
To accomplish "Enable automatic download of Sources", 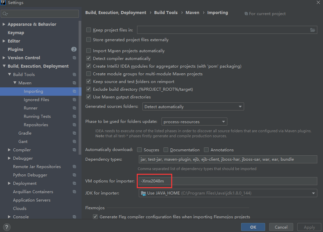I will tap(139, 150).
